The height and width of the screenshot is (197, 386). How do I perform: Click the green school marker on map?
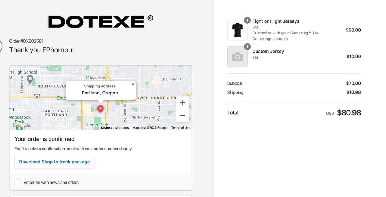[x=30, y=79]
